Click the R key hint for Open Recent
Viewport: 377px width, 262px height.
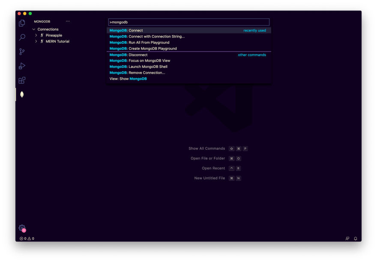click(x=238, y=168)
